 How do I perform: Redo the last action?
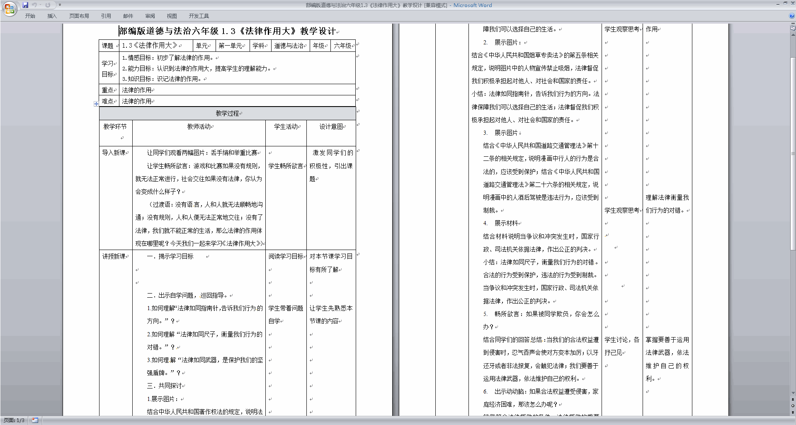pyautogui.click(x=48, y=5)
